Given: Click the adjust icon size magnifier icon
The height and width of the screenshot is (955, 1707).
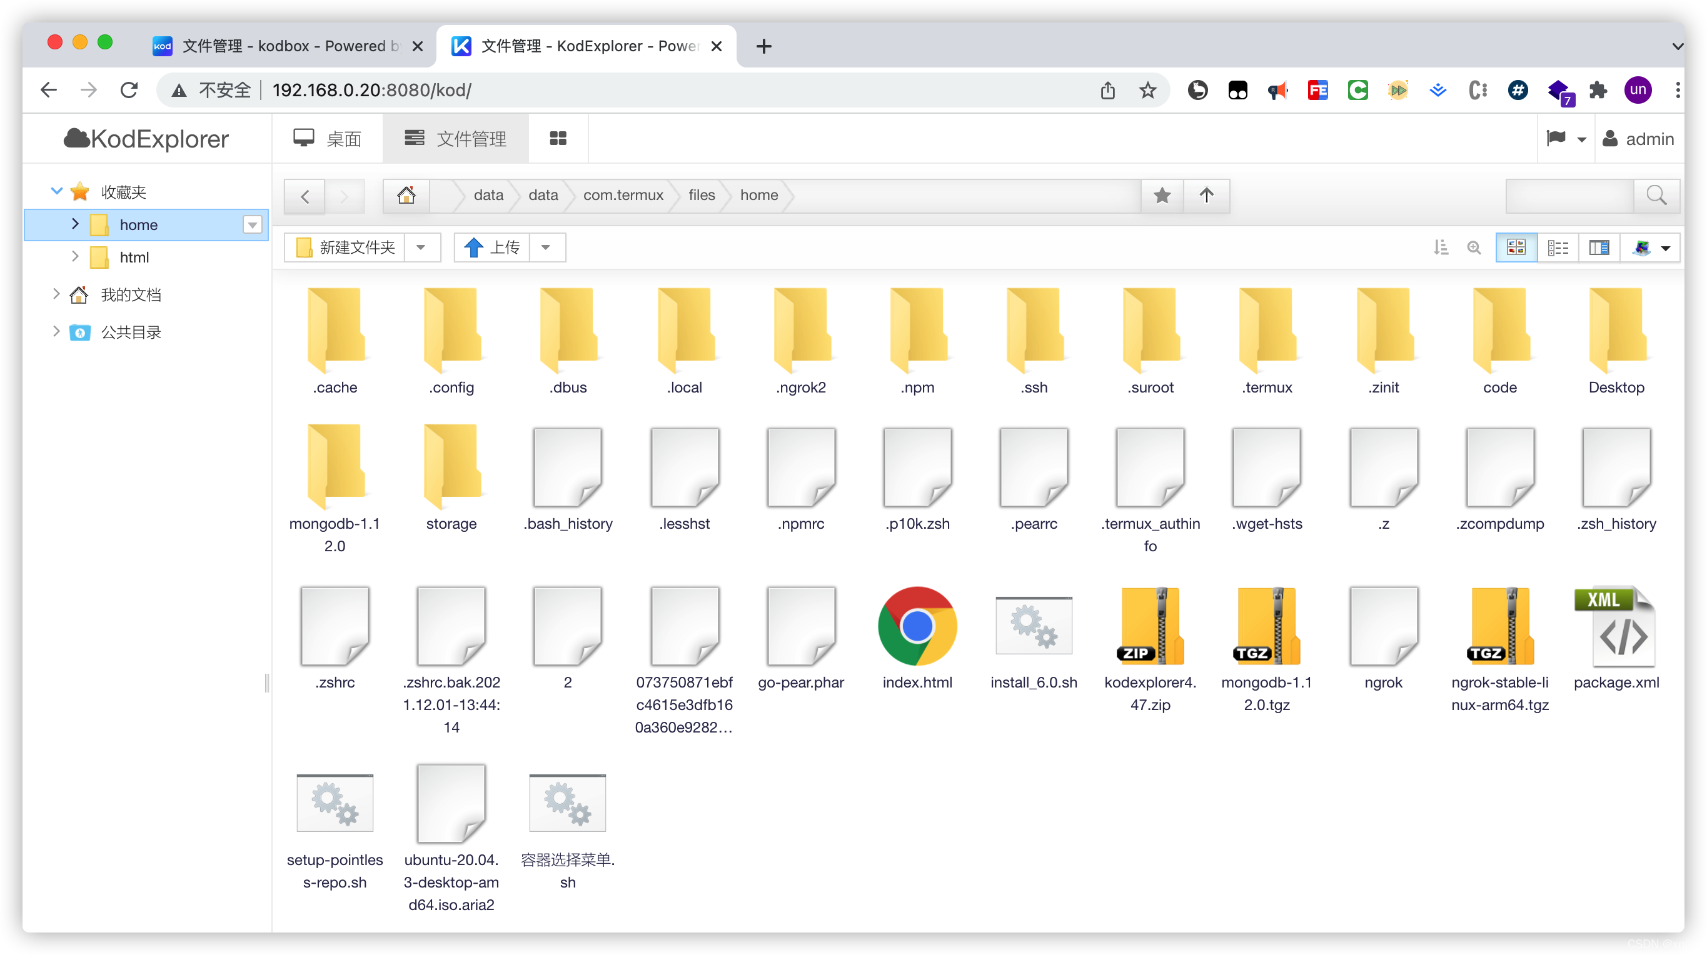Looking at the screenshot, I should [1474, 247].
